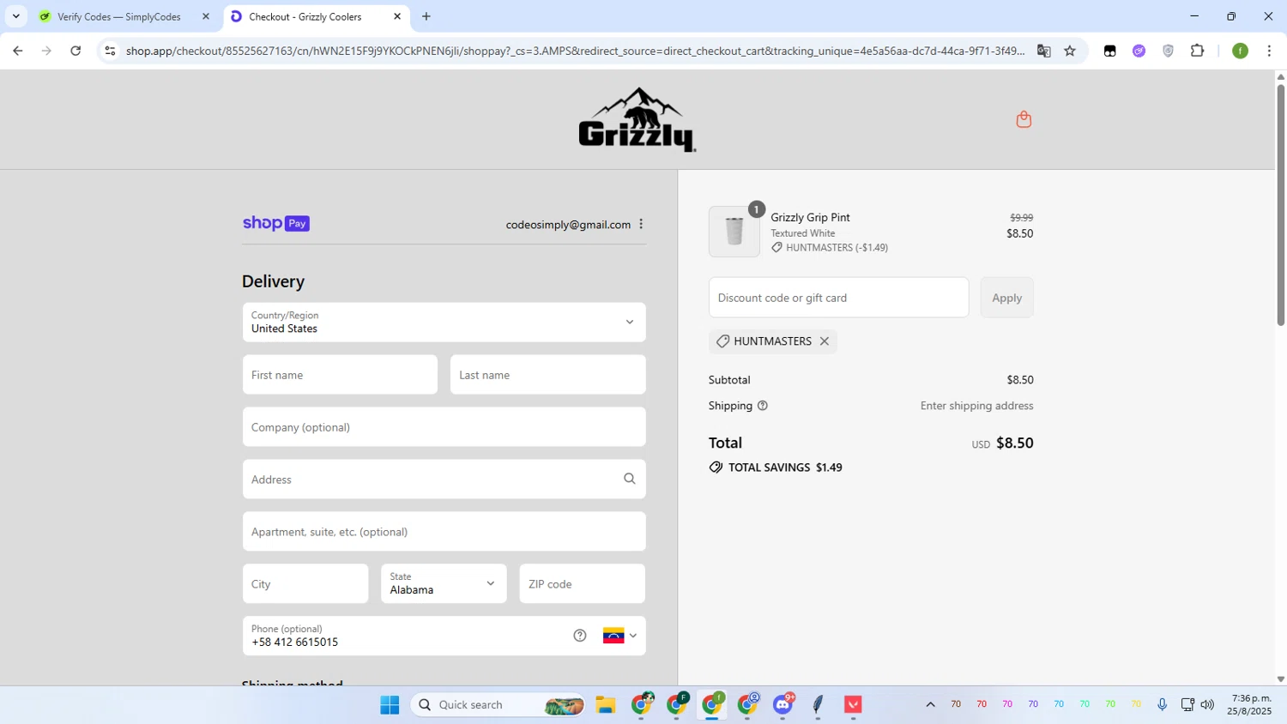Open a new browser tab

(x=426, y=16)
